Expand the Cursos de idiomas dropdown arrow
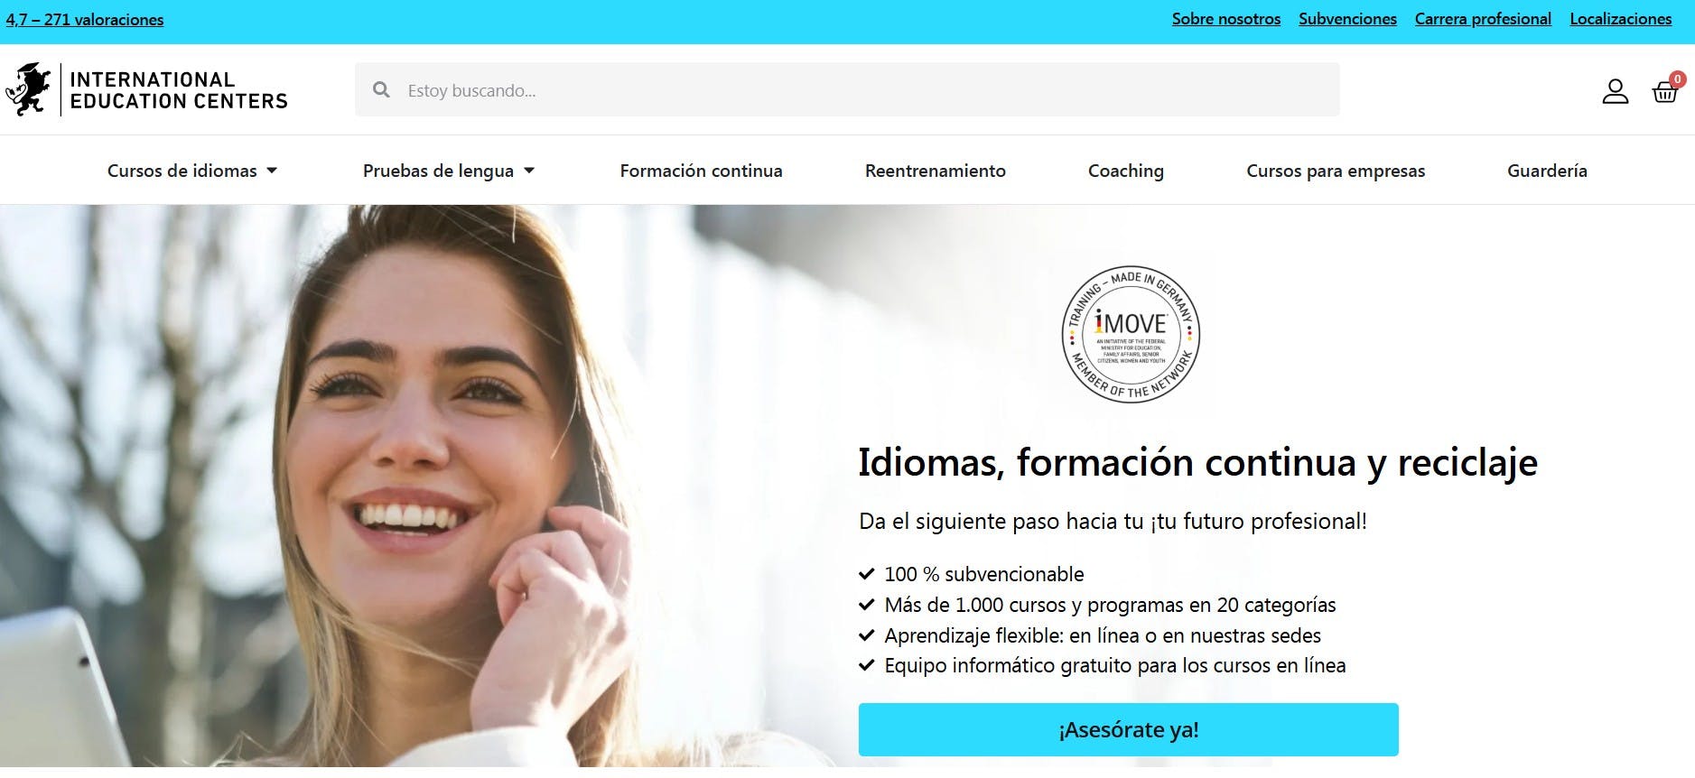Screen dimensions: 1695x778 [x=272, y=171]
